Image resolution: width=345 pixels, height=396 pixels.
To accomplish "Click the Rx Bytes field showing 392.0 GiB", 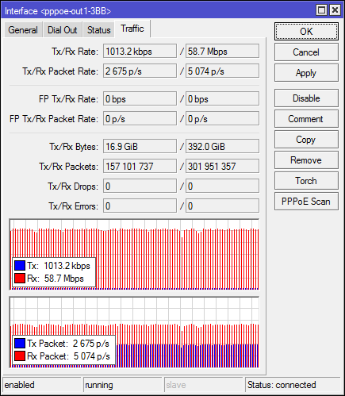I will point(222,146).
